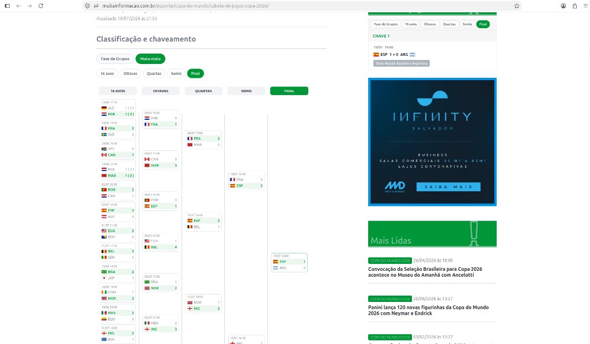The width and height of the screenshot is (590, 344).
Task: Click the COPA DO MUNDO 2026 tag dated 20/06/2026
Action: coord(390,299)
